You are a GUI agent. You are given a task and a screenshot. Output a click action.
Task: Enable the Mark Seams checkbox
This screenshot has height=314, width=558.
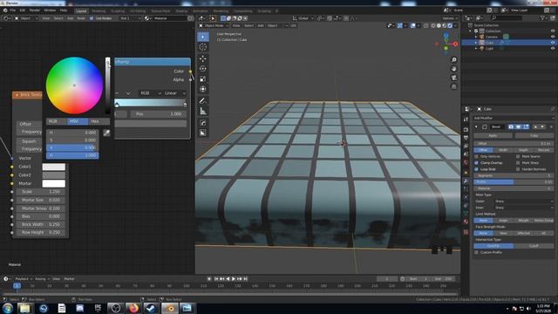click(x=518, y=156)
